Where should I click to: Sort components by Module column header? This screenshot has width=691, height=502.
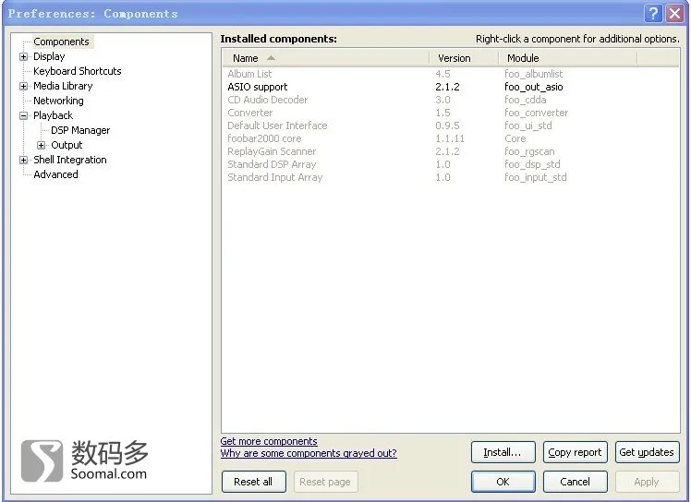tap(568, 58)
